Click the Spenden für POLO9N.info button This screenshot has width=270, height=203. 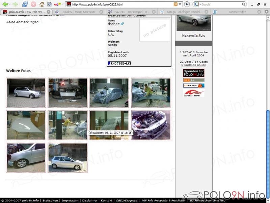(194, 73)
